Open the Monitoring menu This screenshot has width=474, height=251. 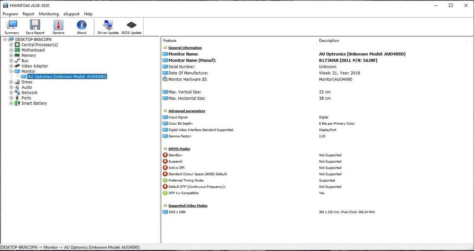(49, 14)
